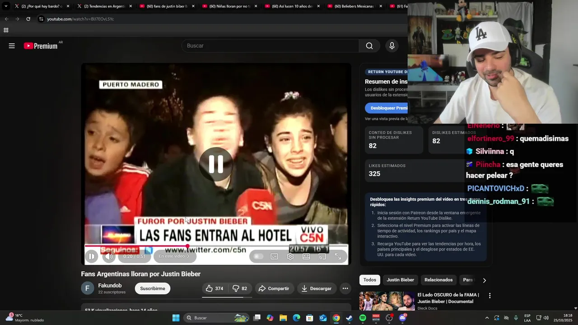This screenshot has width=578, height=325.
Task: Switch to 'Así lucen 10 años' tab
Action: (292, 6)
